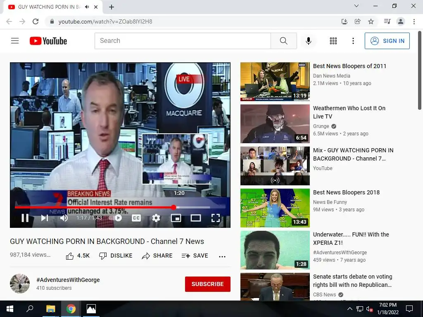Open the YouTube hamburger guide menu
Screen dimensions: 423x317
coord(15,41)
